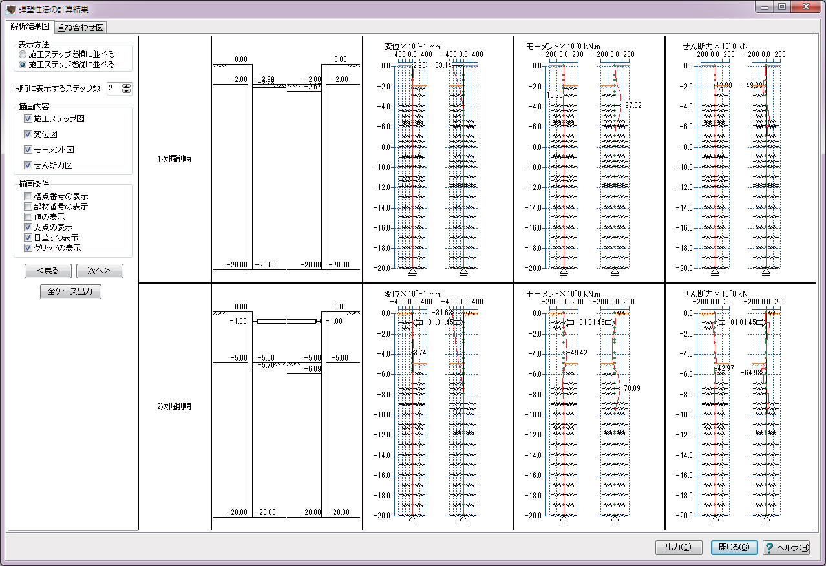Click the step count spinner arrows

click(x=126, y=89)
